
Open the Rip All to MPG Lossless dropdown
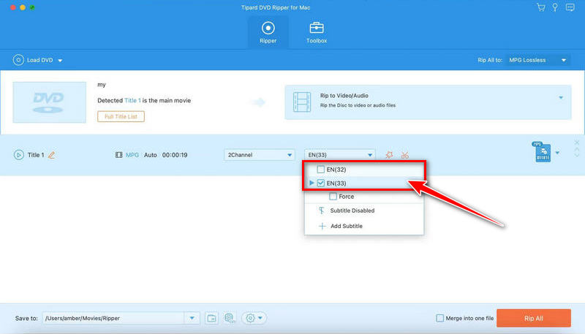(x=537, y=60)
